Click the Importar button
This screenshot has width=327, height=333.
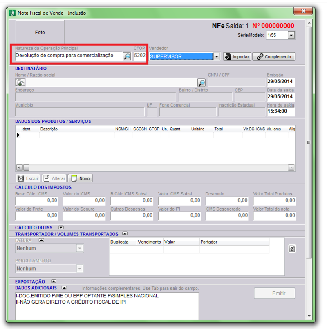click(x=237, y=57)
